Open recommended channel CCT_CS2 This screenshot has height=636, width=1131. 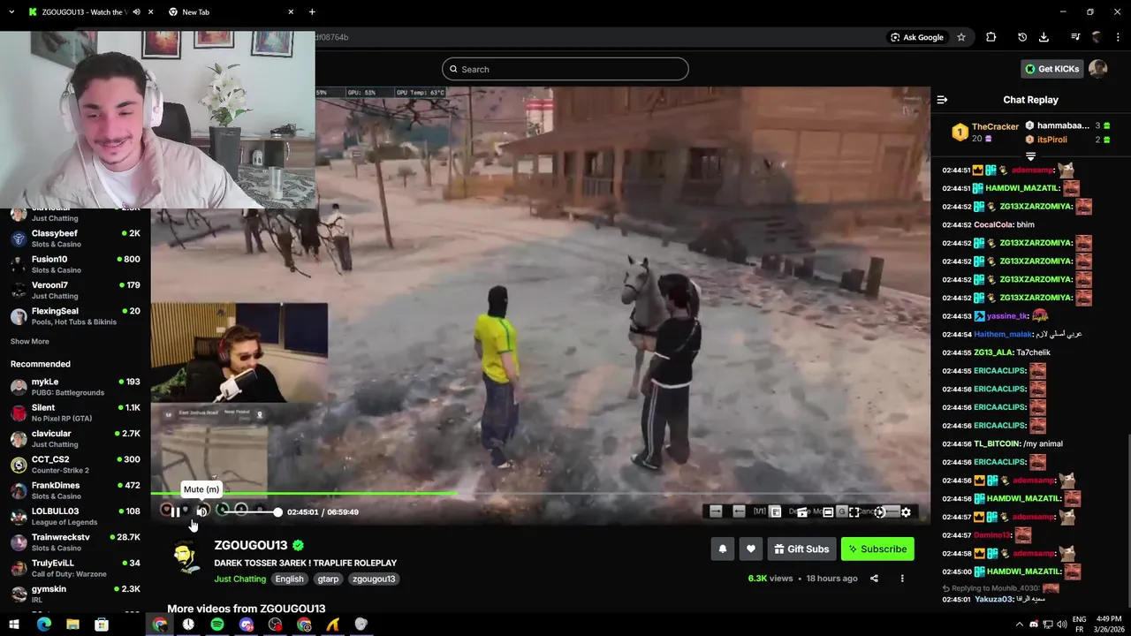(x=75, y=465)
